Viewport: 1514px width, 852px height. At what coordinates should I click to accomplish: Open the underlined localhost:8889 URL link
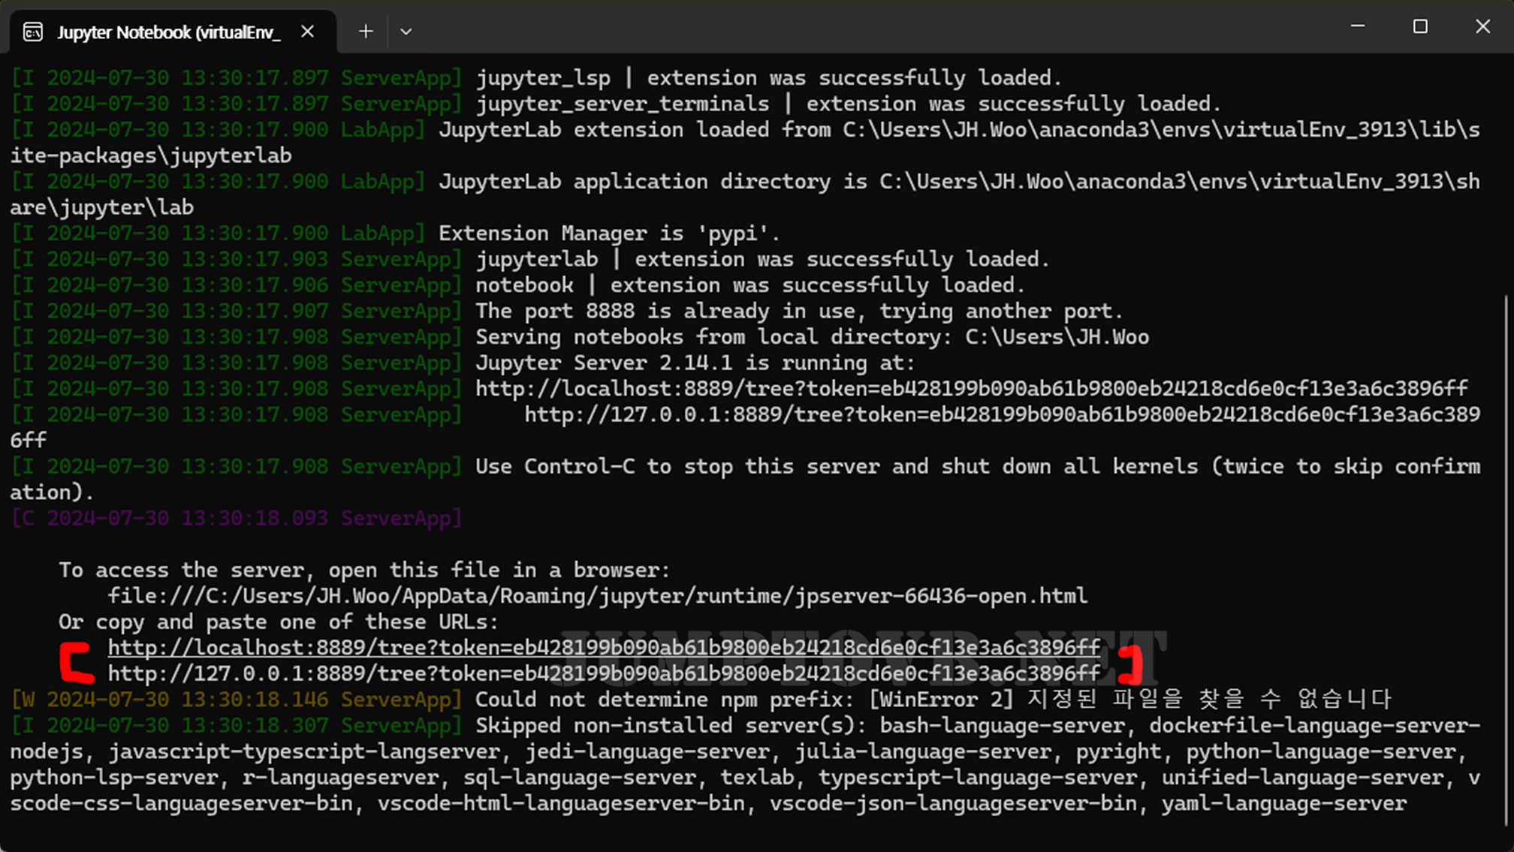click(x=604, y=647)
